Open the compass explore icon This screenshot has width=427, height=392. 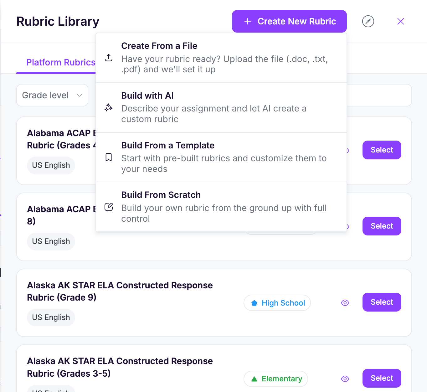tap(368, 21)
